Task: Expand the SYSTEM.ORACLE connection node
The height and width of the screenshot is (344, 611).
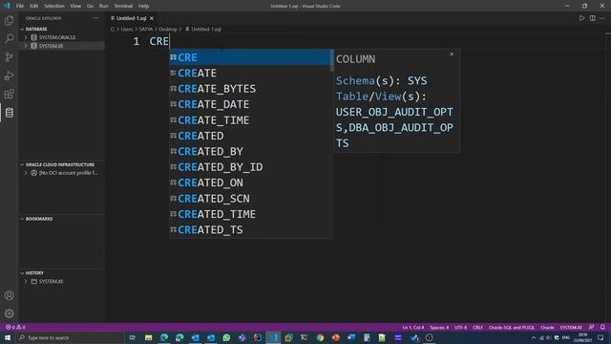Action: [x=26, y=37]
